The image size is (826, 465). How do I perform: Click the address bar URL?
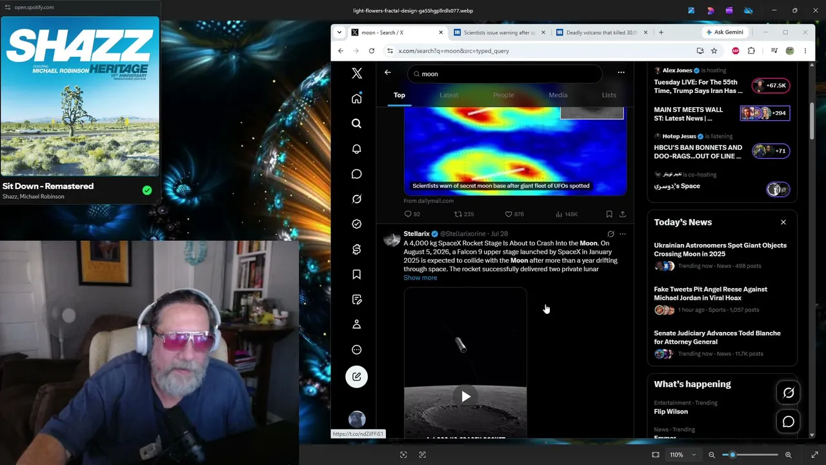point(454,50)
